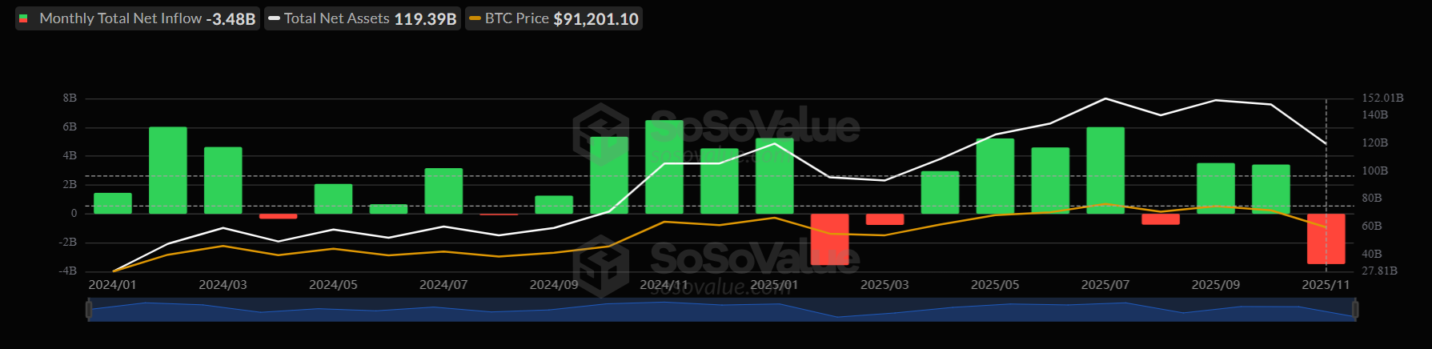Click the green bar at 2025/09
Viewport: 1432px width, 349px height.
tap(1215, 188)
